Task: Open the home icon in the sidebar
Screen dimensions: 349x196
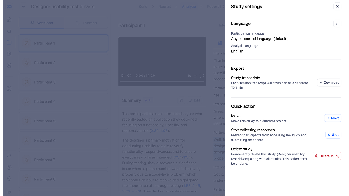Action: [9, 20]
